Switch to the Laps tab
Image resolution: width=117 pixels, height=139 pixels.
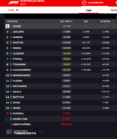pyautogui.click(x=89, y=10)
